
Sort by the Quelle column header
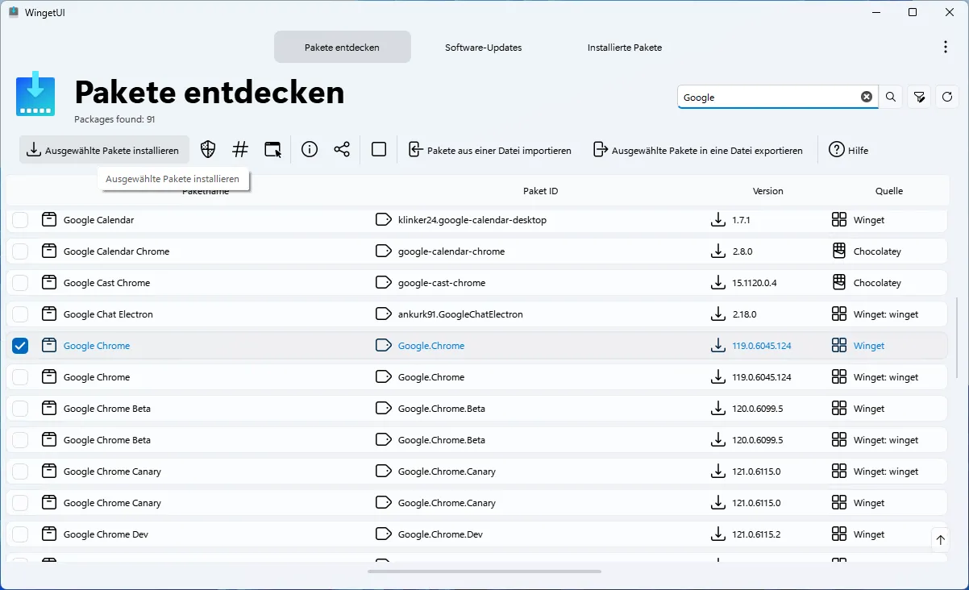click(x=889, y=191)
